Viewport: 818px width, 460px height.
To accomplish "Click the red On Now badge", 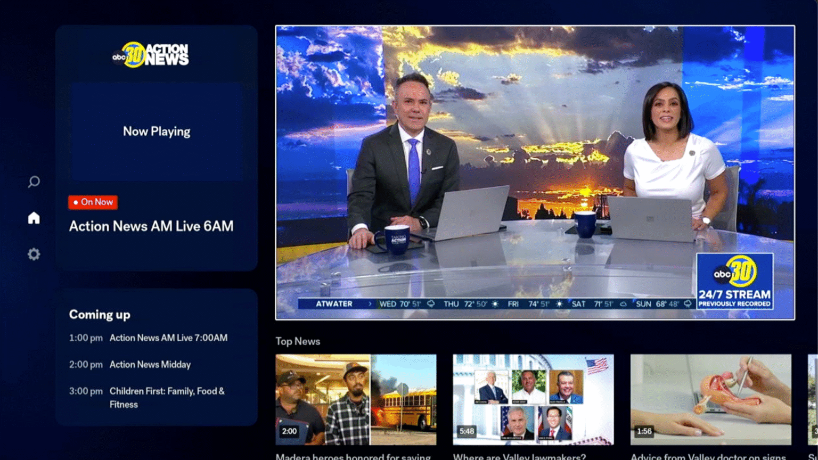I will (x=93, y=202).
